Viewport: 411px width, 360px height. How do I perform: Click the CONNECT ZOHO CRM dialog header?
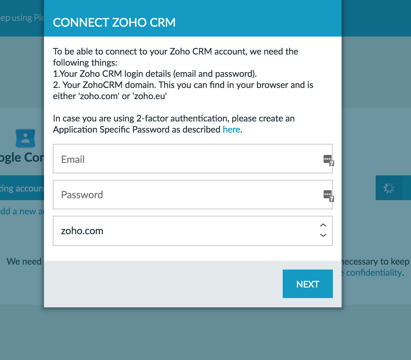point(193,19)
